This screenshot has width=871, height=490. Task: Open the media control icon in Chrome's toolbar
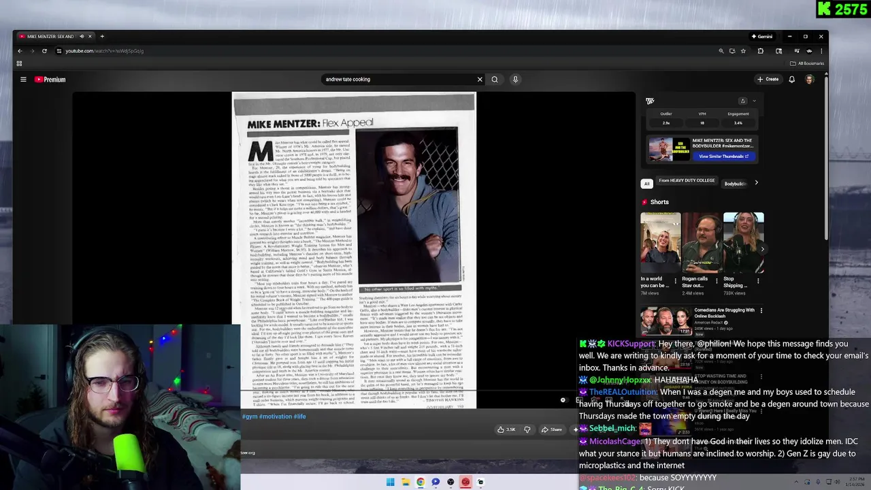796,51
